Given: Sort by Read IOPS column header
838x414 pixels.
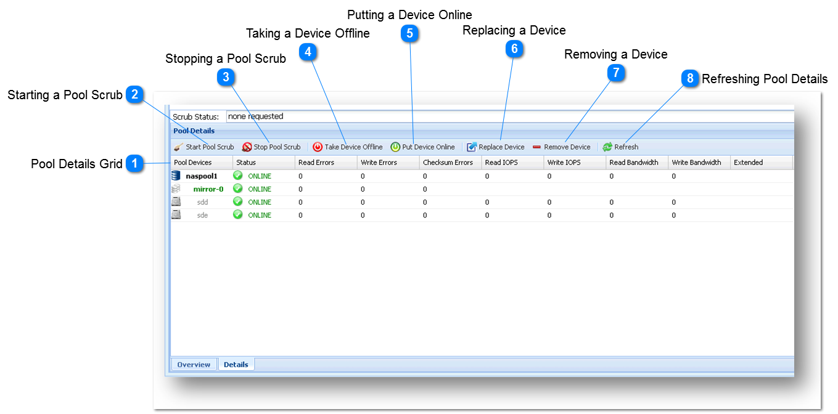Looking at the screenshot, I should 513,163.
